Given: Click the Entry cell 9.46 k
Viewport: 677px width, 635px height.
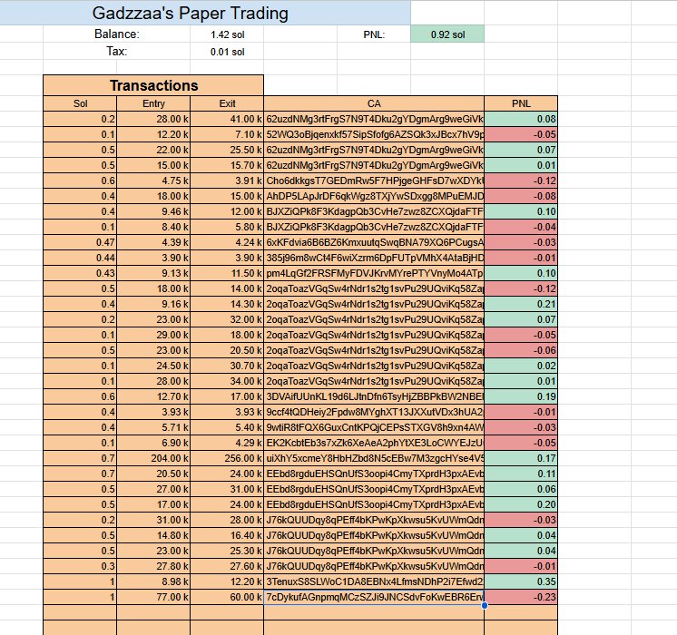Looking at the screenshot, I should tap(153, 211).
